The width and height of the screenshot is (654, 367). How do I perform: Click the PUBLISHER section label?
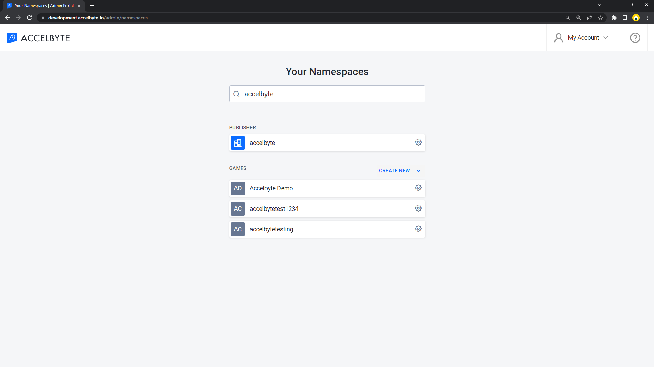click(x=242, y=128)
